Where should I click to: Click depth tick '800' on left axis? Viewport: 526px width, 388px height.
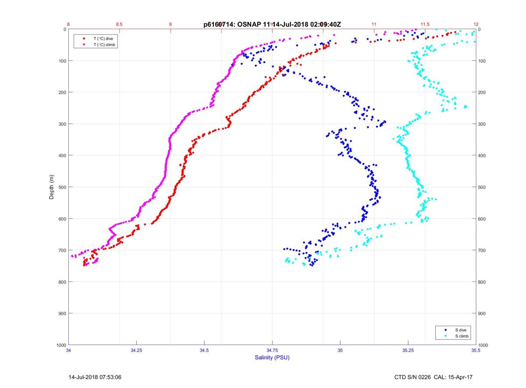point(62,281)
